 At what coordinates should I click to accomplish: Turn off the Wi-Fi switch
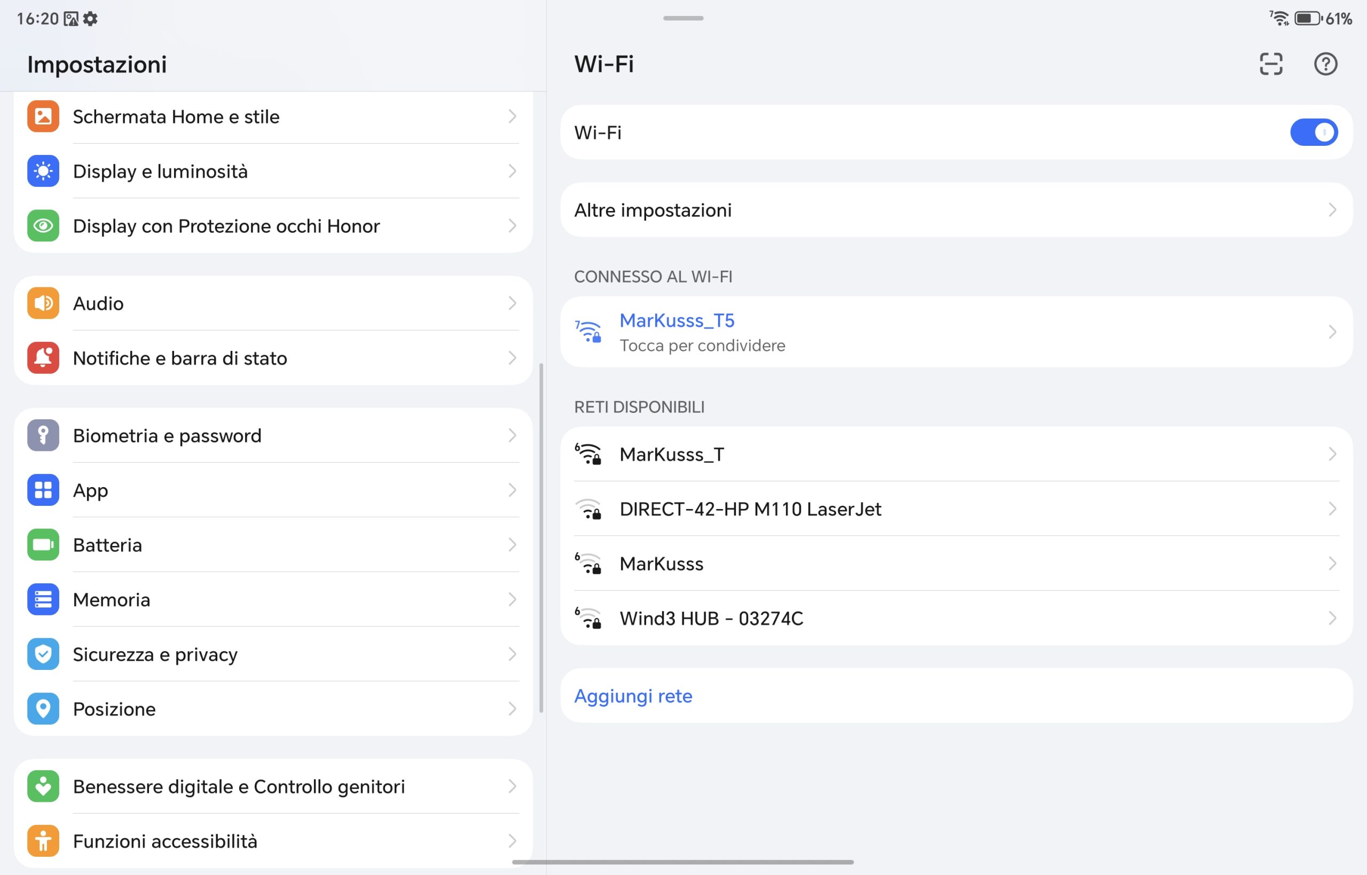(1314, 132)
